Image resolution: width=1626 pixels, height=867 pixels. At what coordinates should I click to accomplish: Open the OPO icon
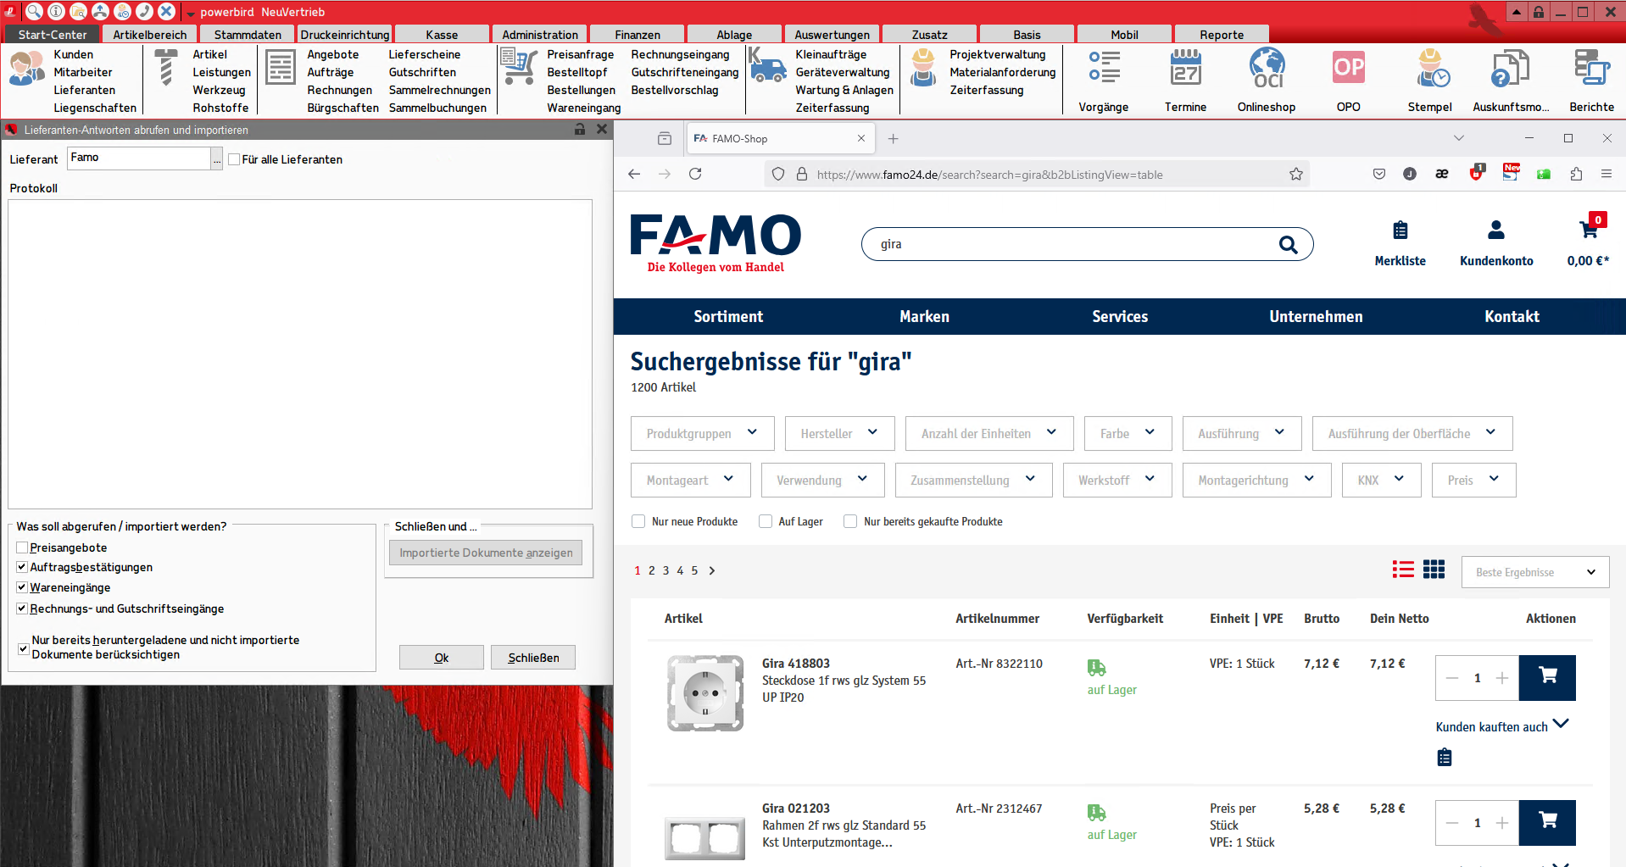click(1349, 68)
